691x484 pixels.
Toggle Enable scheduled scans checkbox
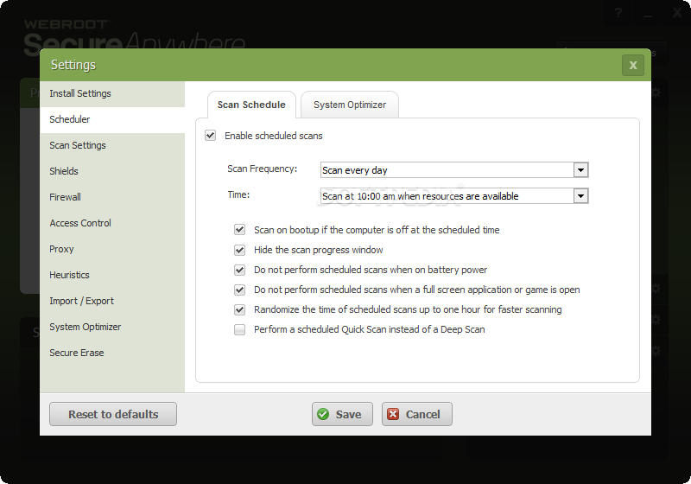(210, 136)
